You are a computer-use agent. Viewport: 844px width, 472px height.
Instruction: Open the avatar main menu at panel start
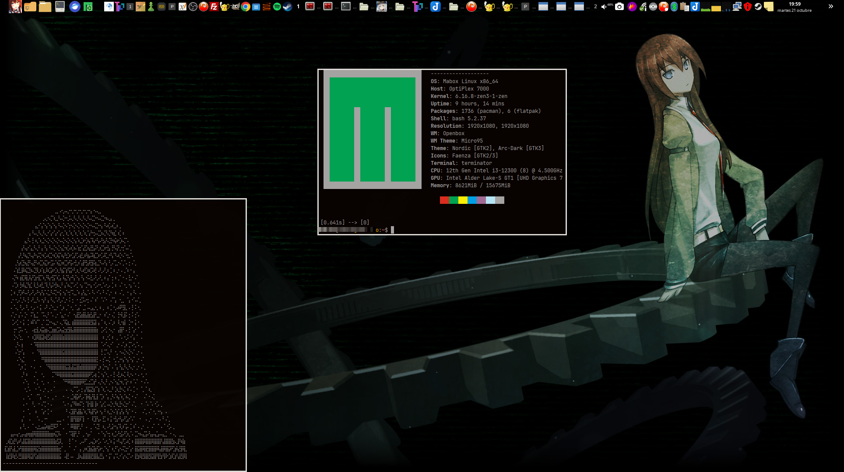[x=15, y=7]
